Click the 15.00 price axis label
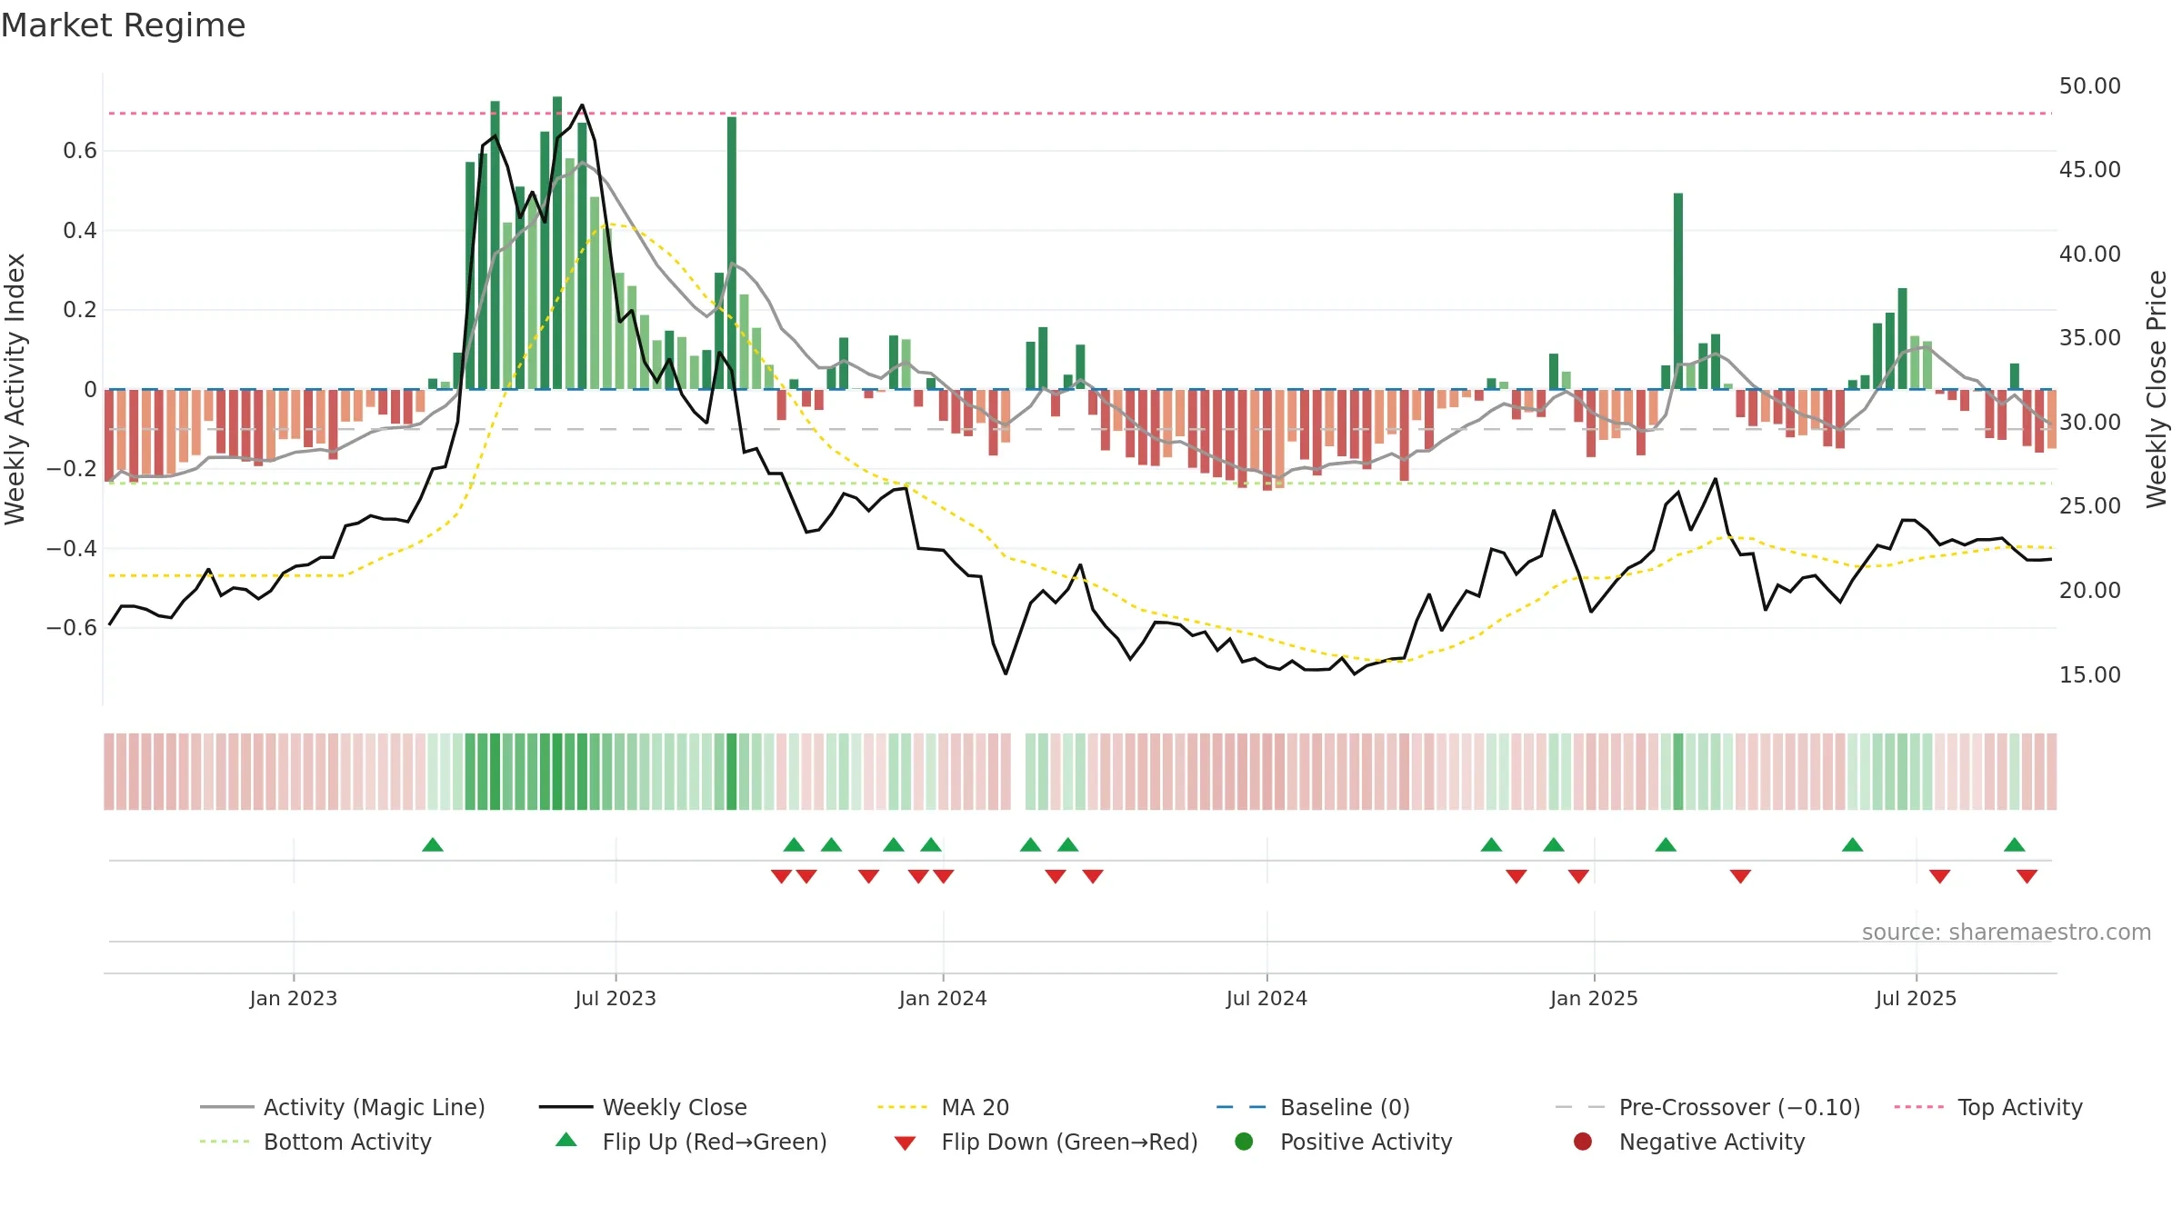 tap(2090, 675)
